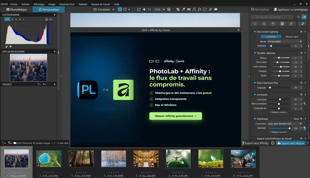The image size is (310, 178).
Task: Open the Modules DxO menu
Action: pyautogui.click(x=67, y=4)
